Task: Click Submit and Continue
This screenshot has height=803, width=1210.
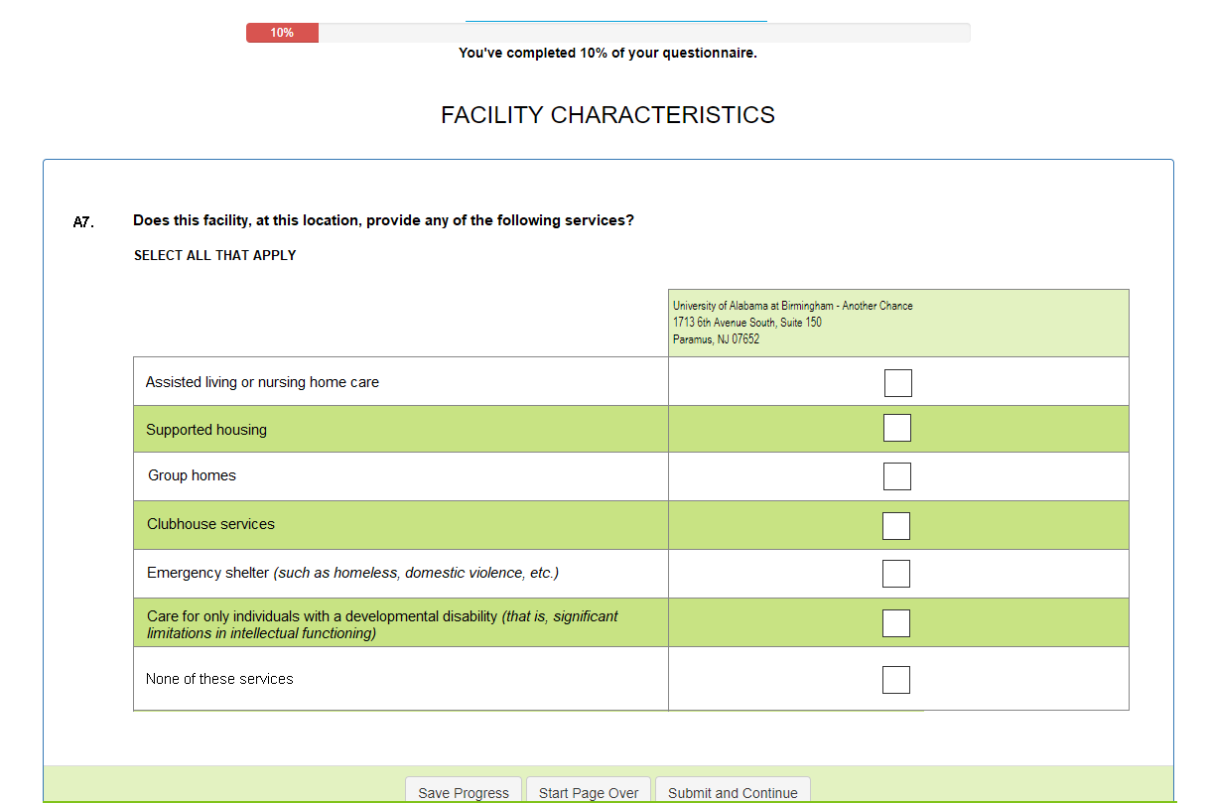Action: click(733, 792)
